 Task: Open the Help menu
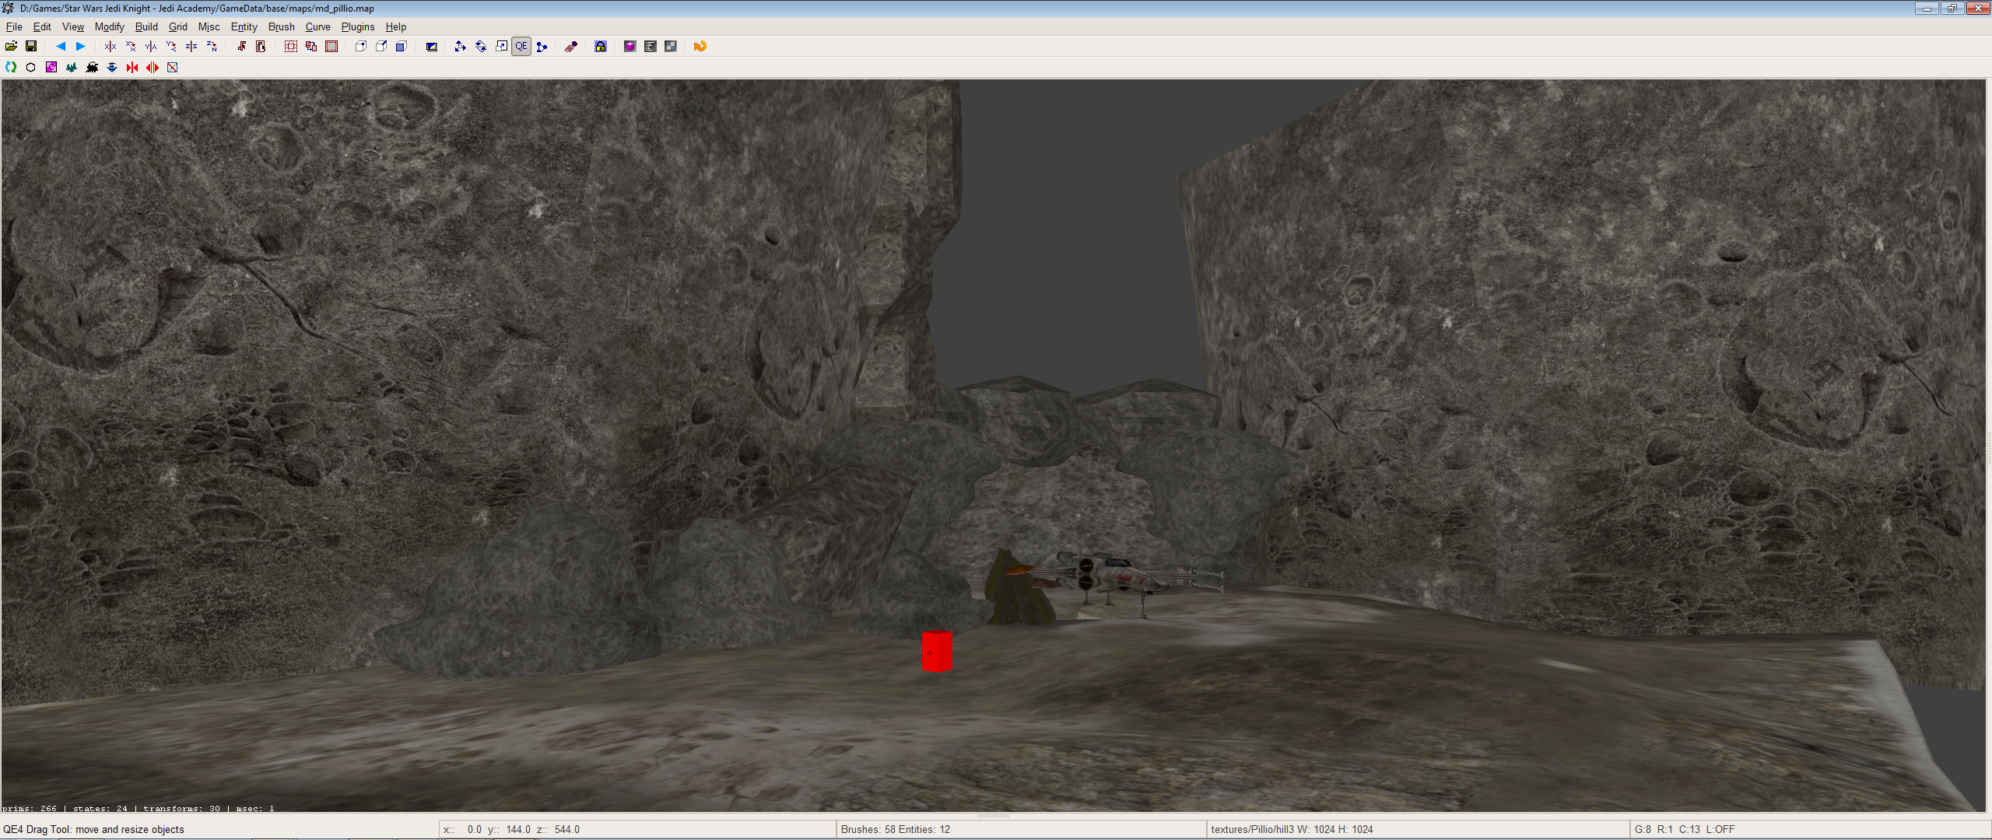[396, 26]
